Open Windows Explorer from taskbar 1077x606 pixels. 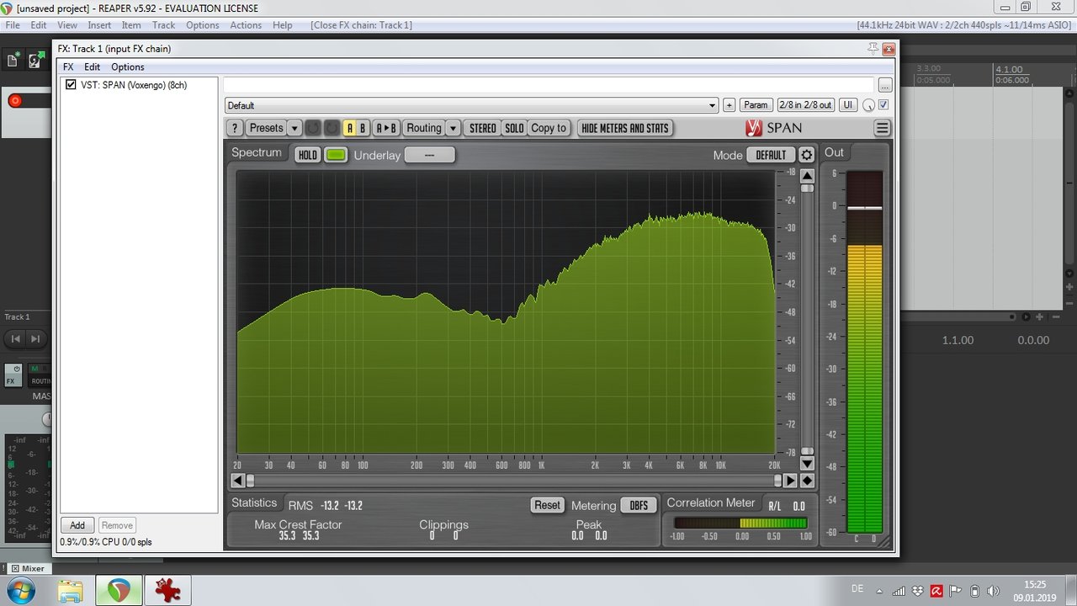(71, 591)
